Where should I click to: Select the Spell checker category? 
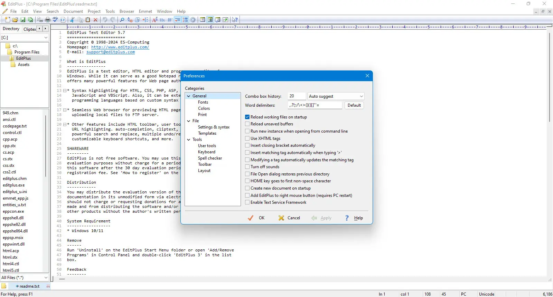click(x=210, y=158)
